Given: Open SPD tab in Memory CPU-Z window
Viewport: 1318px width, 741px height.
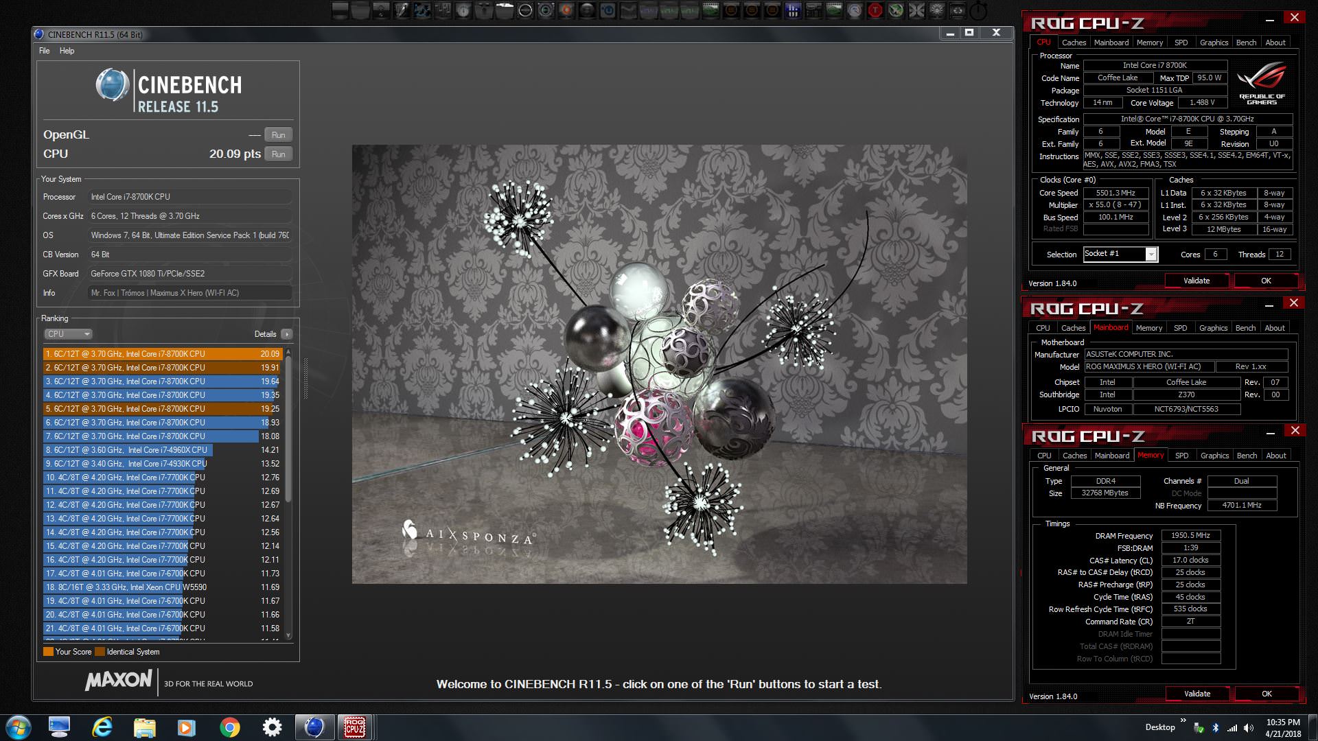Looking at the screenshot, I should 1181,456.
